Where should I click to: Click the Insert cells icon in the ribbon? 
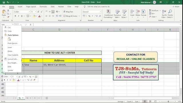[132, 12]
